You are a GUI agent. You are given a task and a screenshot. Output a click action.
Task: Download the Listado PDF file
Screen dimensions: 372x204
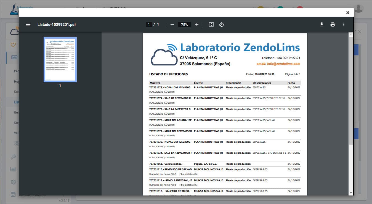322,24
